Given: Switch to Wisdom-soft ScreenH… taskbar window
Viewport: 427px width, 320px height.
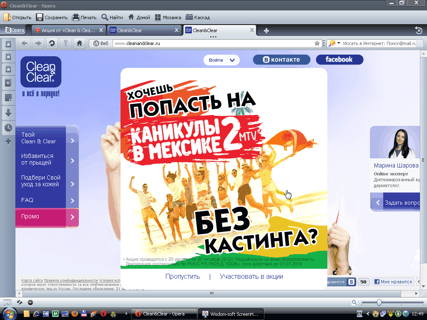Looking at the screenshot, I should (231, 314).
